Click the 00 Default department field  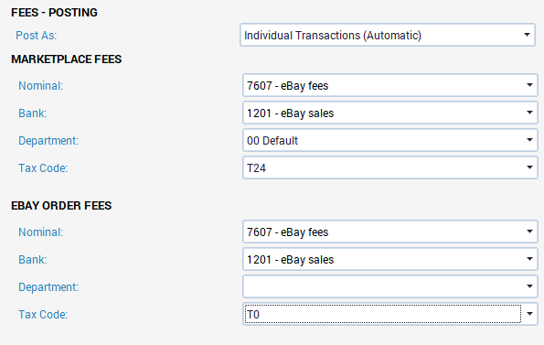click(390, 140)
